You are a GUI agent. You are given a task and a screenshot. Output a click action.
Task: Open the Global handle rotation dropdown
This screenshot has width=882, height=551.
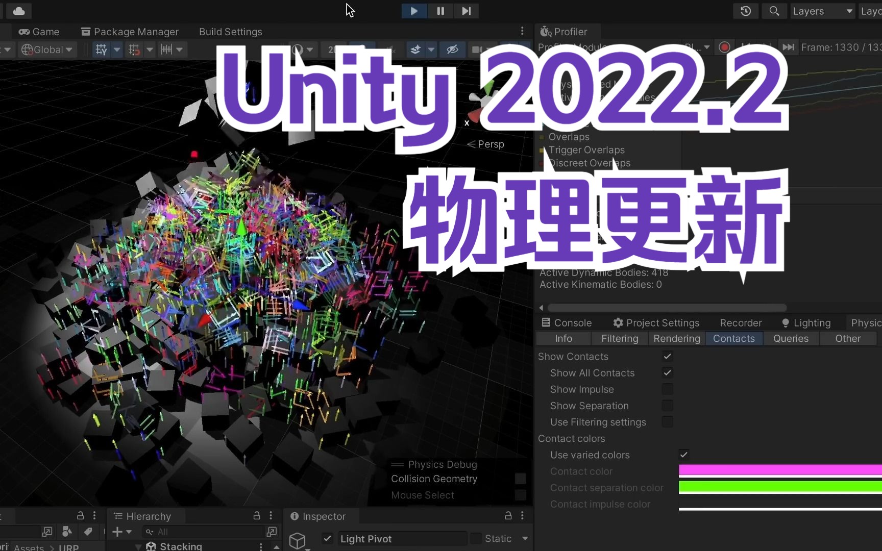coord(47,49)
